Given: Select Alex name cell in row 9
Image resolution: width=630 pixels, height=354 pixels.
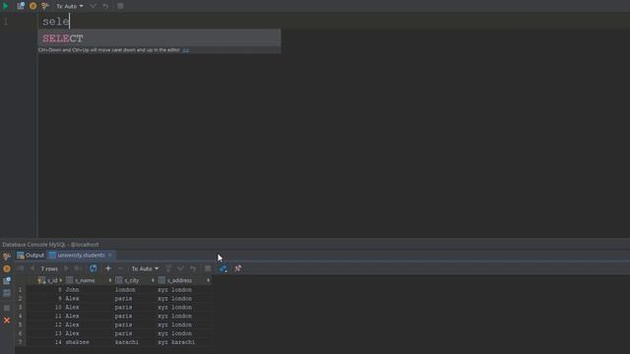Looking at the screenshot, I should 89,299.
